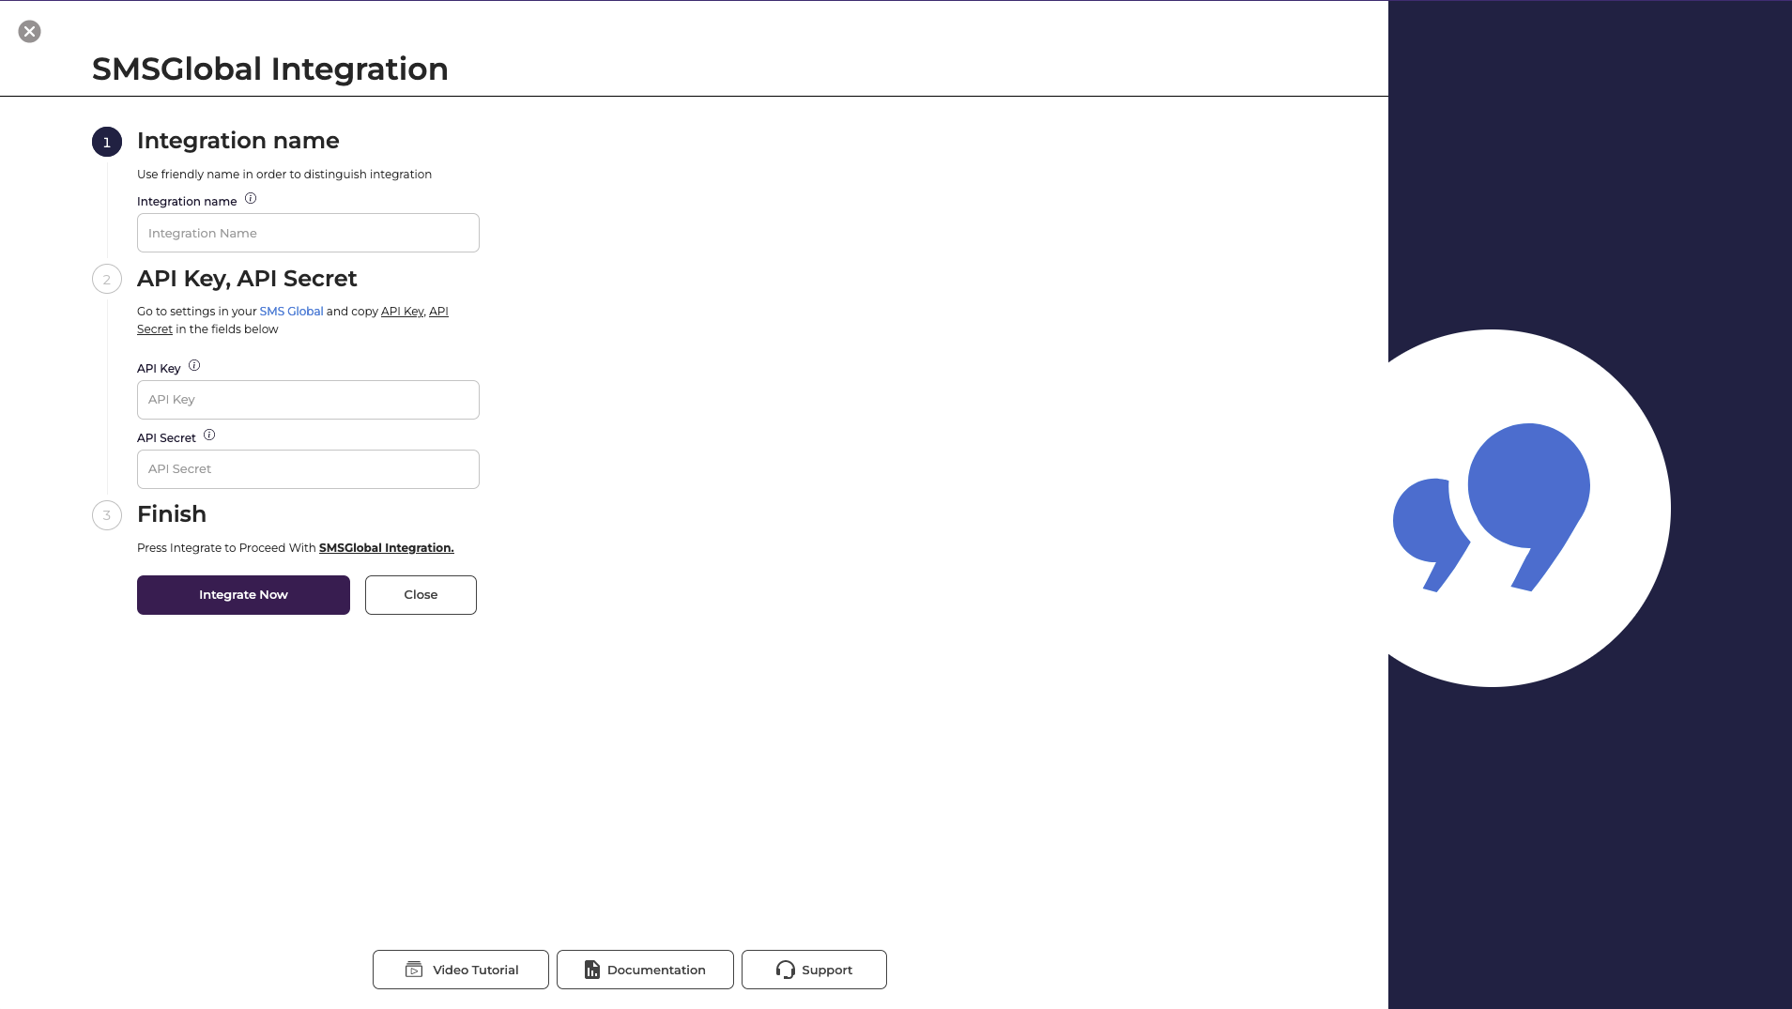This screenshot has height=1009, width=1792.
Task: Select step 3 circle marker
Action: click(x=107, y=515)
